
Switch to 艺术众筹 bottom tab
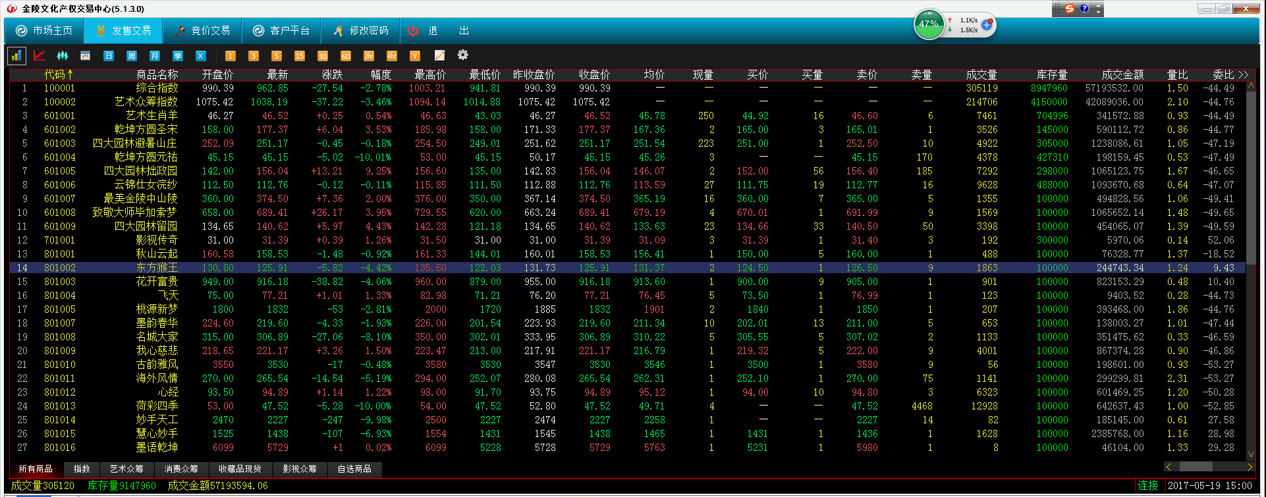[126, 469]
